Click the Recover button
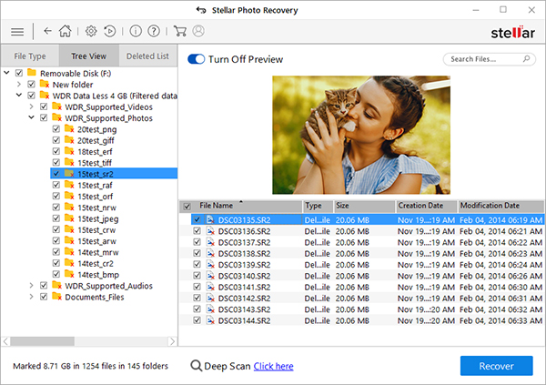 (x=496, y=366)
